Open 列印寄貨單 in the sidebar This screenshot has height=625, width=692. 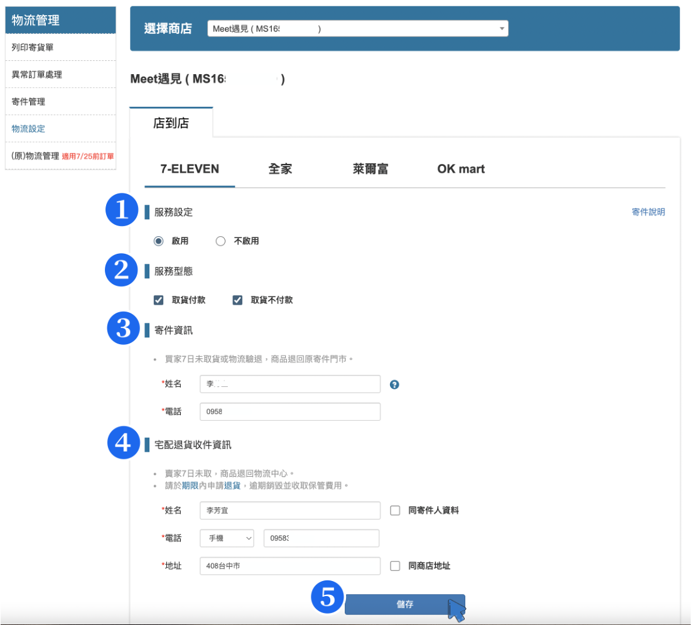tap(60, 47)
